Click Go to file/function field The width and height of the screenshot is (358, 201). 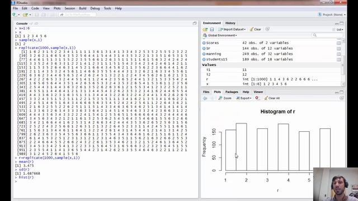click(x=77, y=15)
